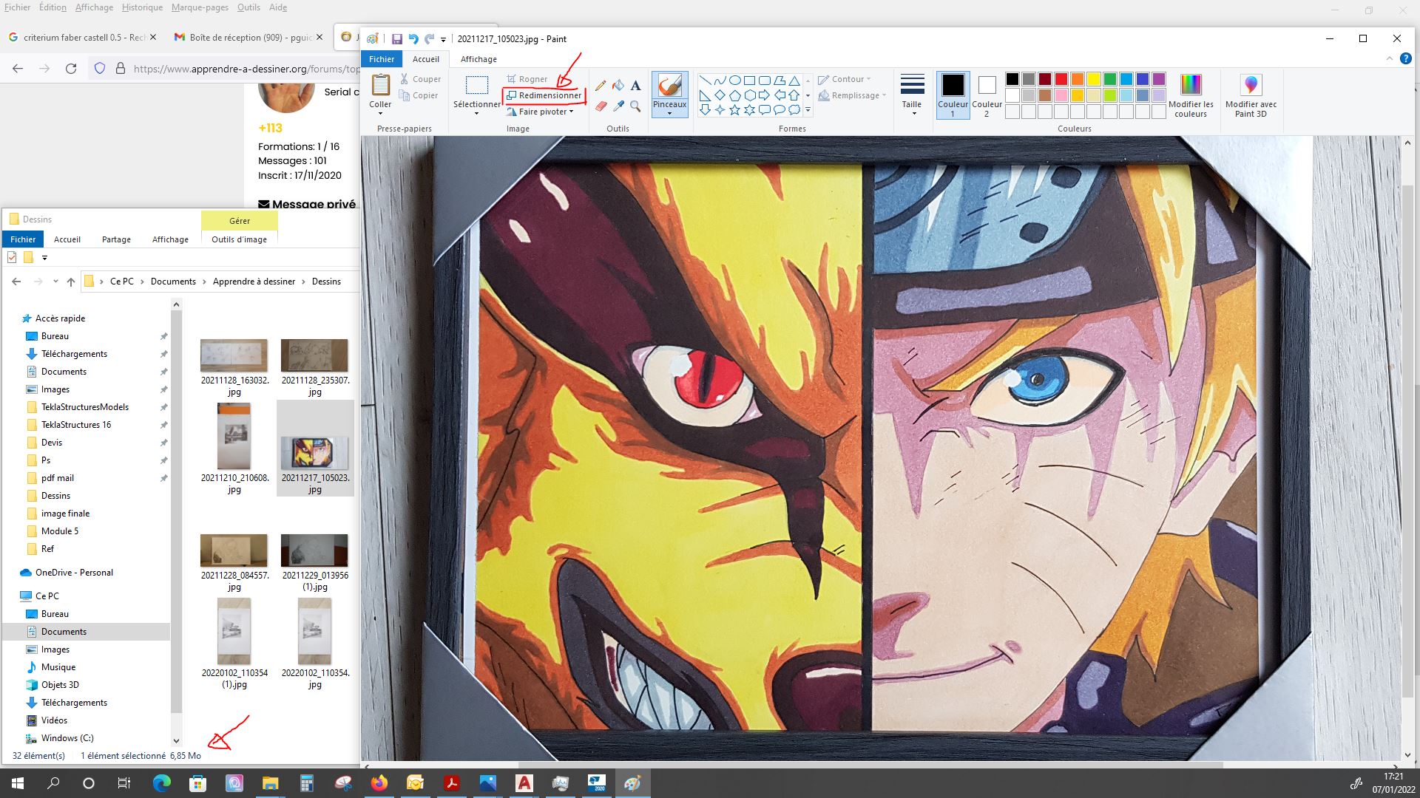
Task: Open Partage tab in Dessins explorer
Action: (116, 239)
